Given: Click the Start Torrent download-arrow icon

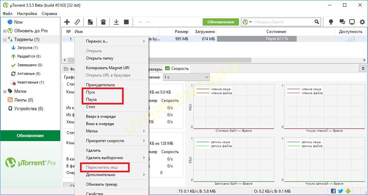Looking at the screenshot, I should (116, 22).
